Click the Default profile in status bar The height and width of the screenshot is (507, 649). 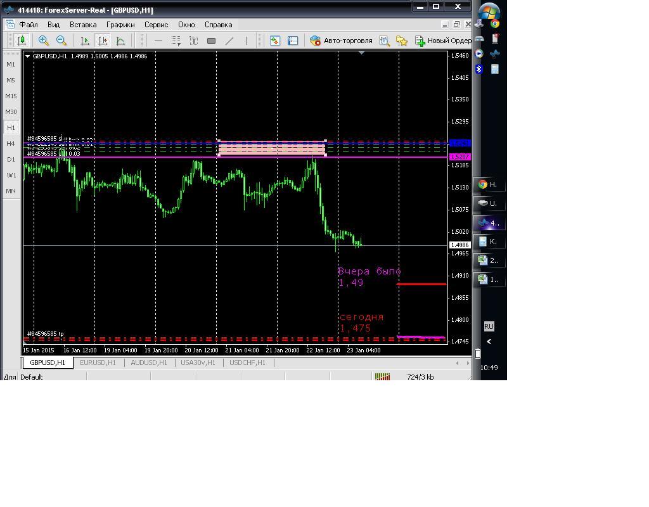32,376
